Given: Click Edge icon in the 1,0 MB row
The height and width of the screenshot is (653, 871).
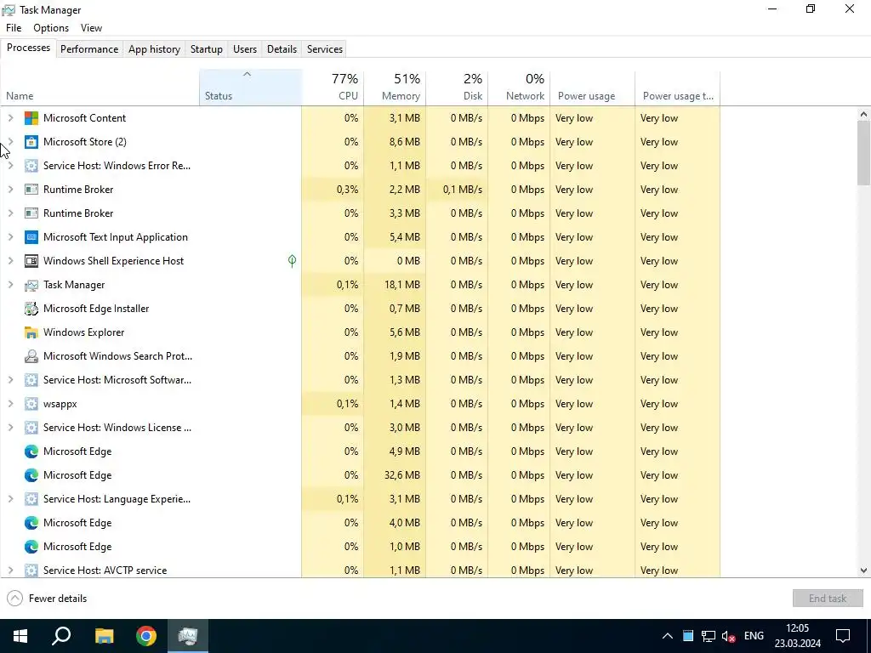Looking at the screenshot, I should coord(31,547).
